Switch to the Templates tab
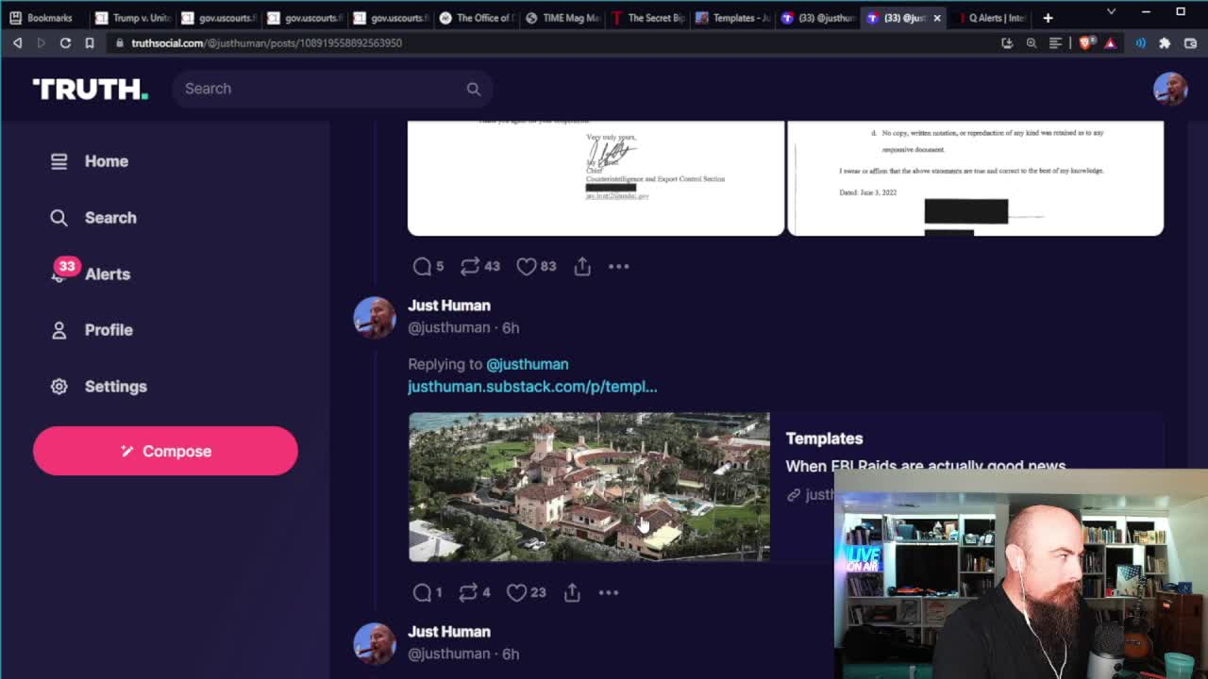The image size is (1208, 679). [733, 18]
